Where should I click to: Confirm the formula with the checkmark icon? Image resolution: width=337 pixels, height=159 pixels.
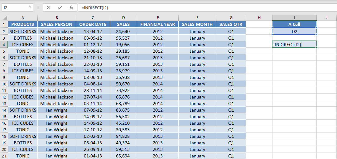60,7
